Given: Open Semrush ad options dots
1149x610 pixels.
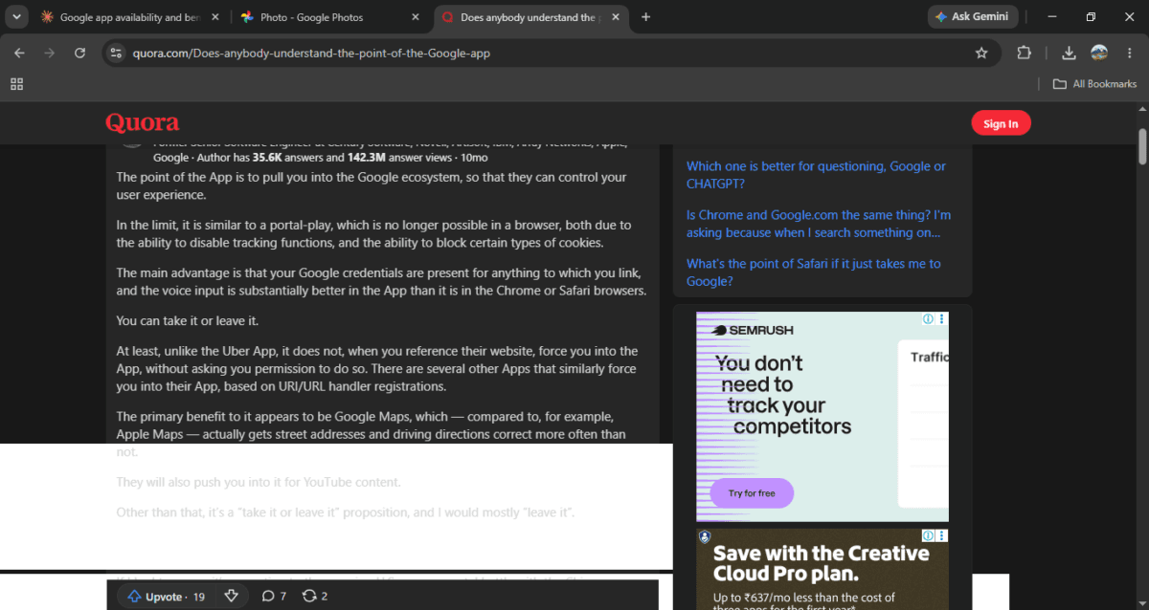Looking at the screenshot, I should (942, 319).
